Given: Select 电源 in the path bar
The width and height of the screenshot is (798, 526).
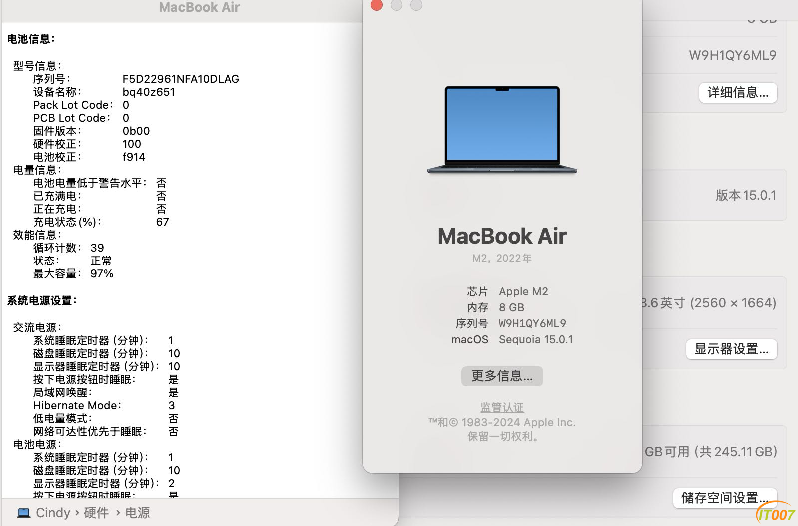Looking at the screenshot, I should coord(137,513).
